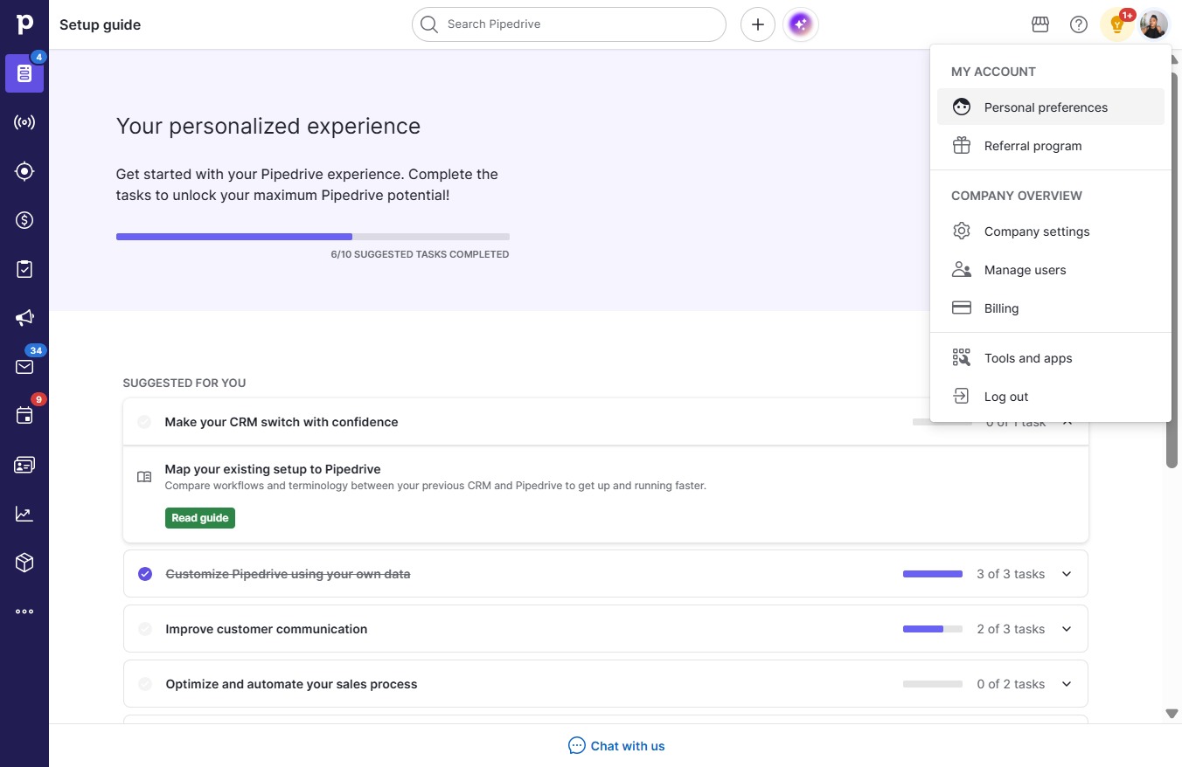Viewport: 1182px width, 767px height.
Task: Click the 3 of 3 tasks progress bar
Action: pyautogui.click(x=933, y=574)
